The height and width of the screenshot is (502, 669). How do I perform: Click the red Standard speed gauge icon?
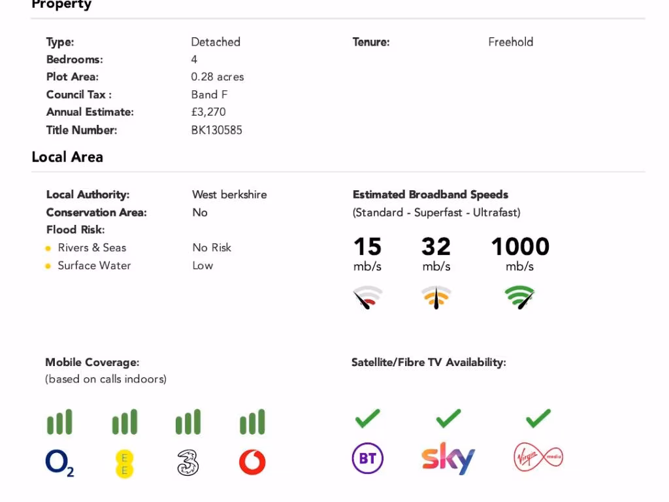click(368, 297)
